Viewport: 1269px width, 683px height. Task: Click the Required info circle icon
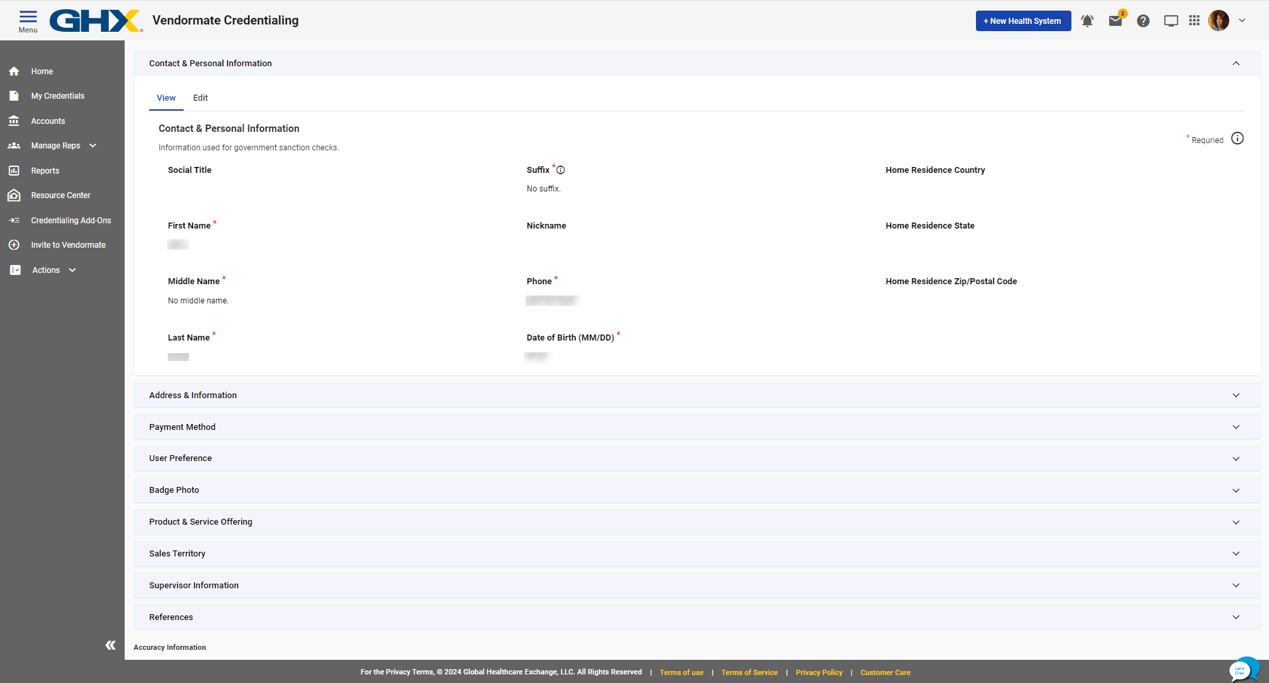(x=1237, y=138)
